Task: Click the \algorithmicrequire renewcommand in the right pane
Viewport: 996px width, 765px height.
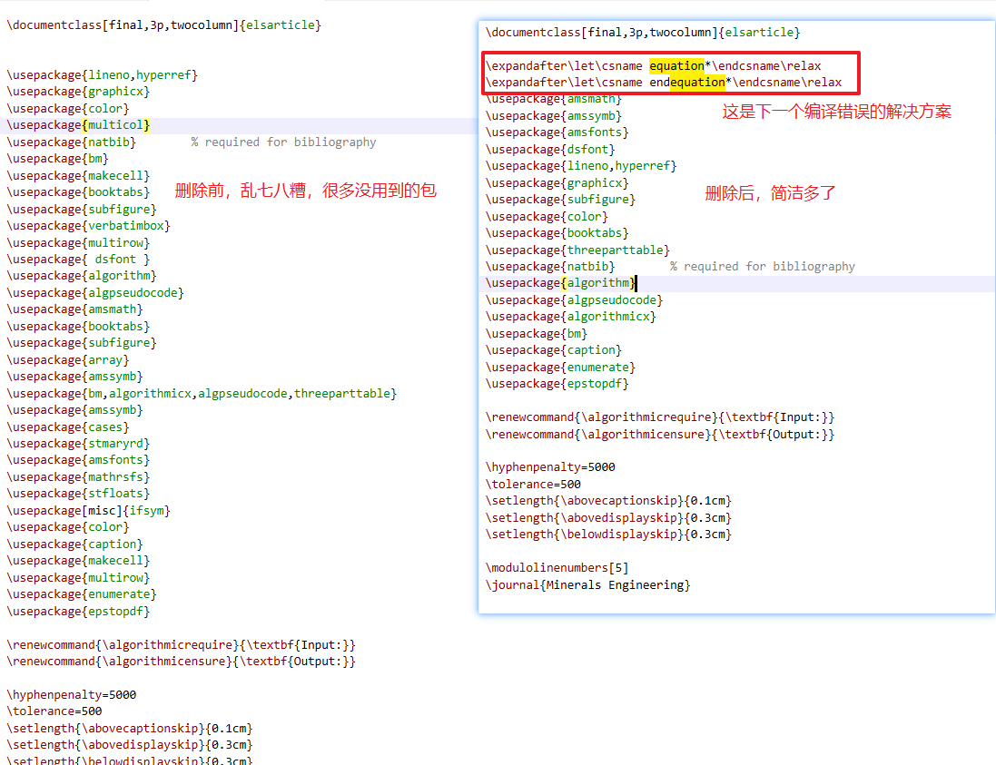Action: click(x=660, y=417)
